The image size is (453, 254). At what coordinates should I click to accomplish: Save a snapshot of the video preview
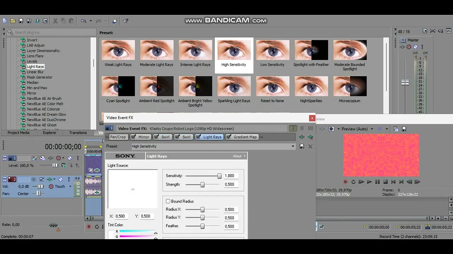point(404,129)
